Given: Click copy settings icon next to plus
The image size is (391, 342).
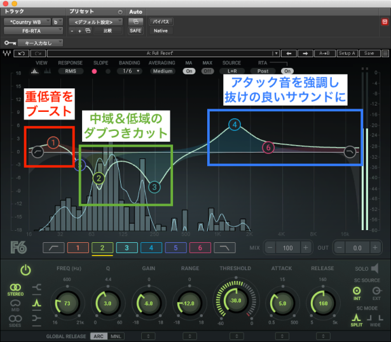Looking at the screenshot, I should [x=88, y=31].
